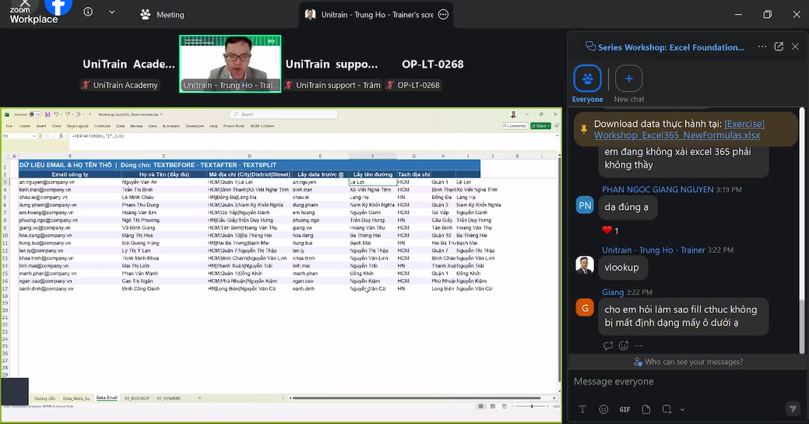Open the Insert ribbon tab in Excel
The width and height of the screenshot is (809, 424).
[x=40, y=126]
